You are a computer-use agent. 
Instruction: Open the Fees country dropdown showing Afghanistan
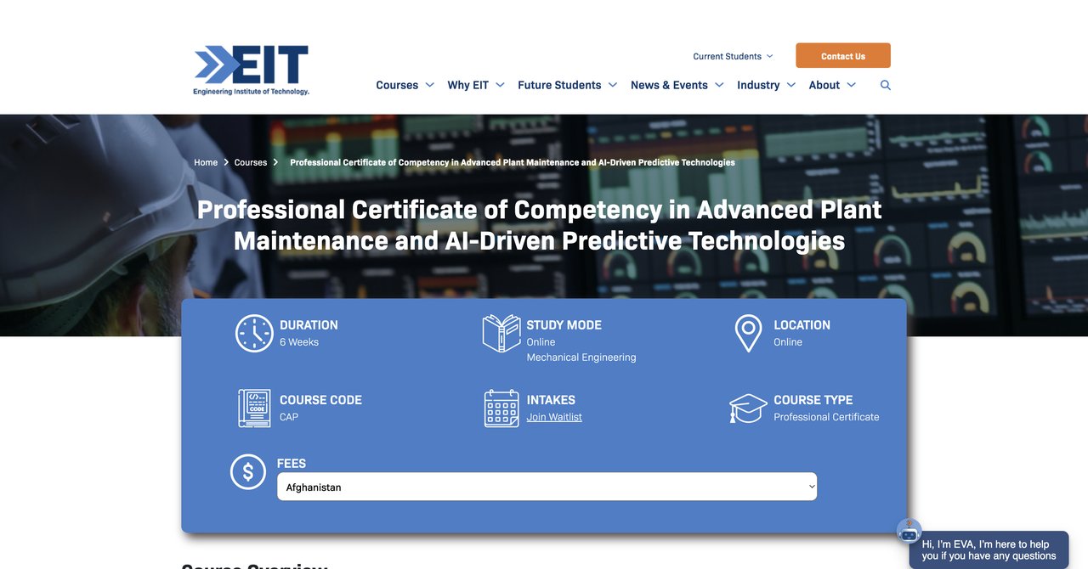coord(547,487)
